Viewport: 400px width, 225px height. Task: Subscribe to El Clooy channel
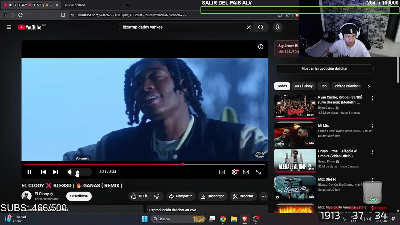79,196
